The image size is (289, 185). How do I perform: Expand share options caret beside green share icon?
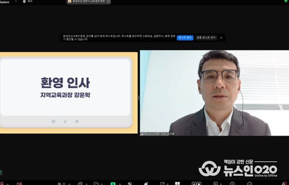tap(120, 184)
